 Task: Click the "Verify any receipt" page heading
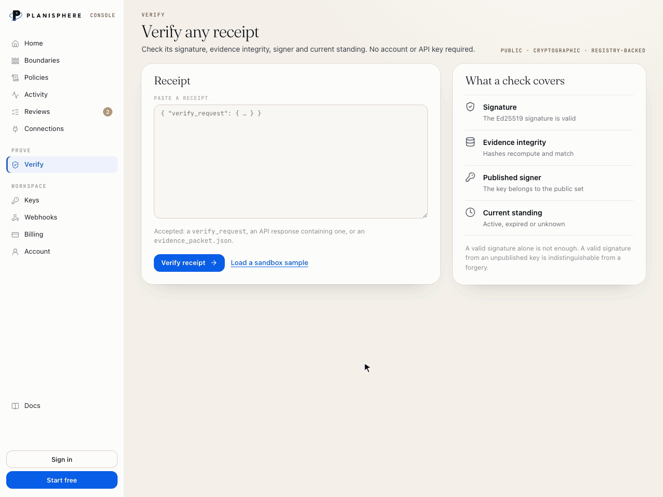point(200,32)
